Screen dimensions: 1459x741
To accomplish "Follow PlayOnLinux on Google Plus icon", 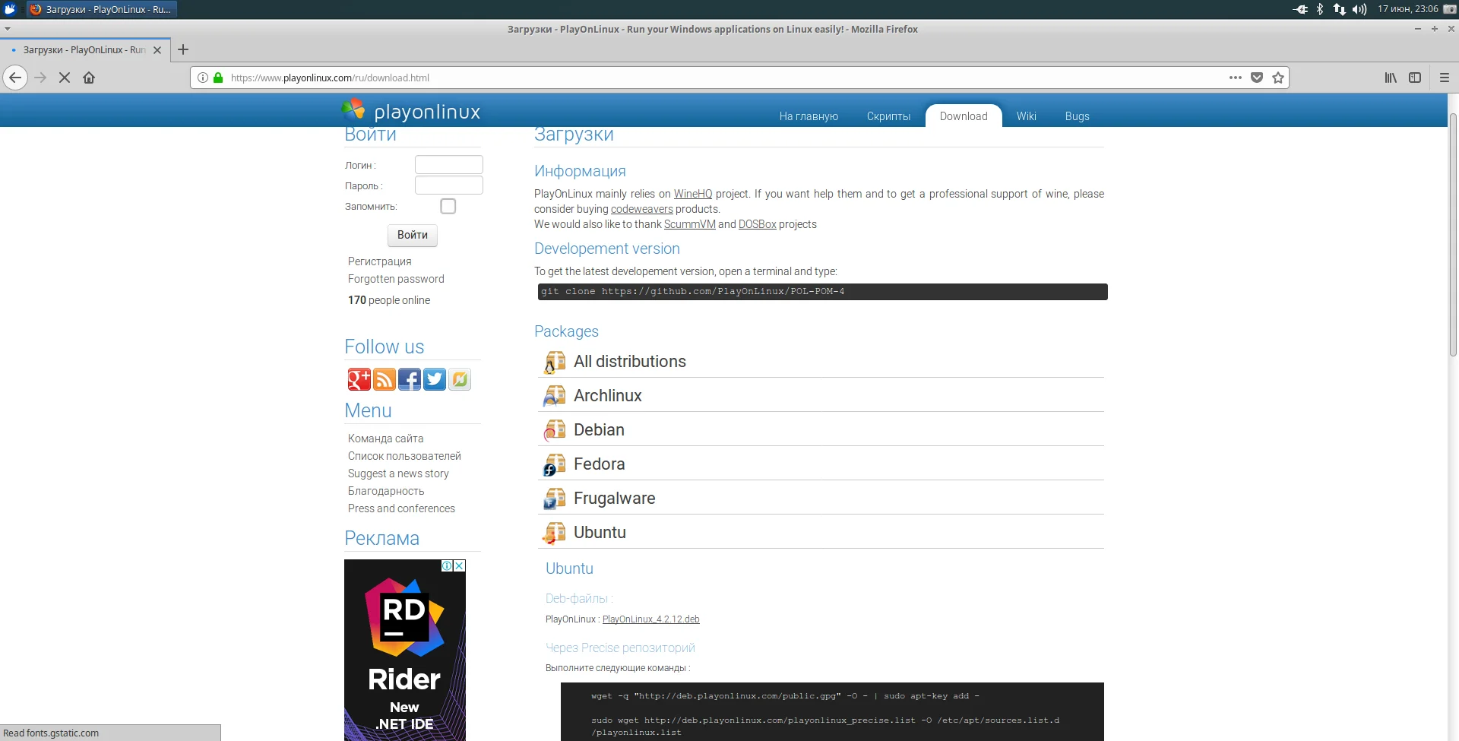I will click(359, 379).
